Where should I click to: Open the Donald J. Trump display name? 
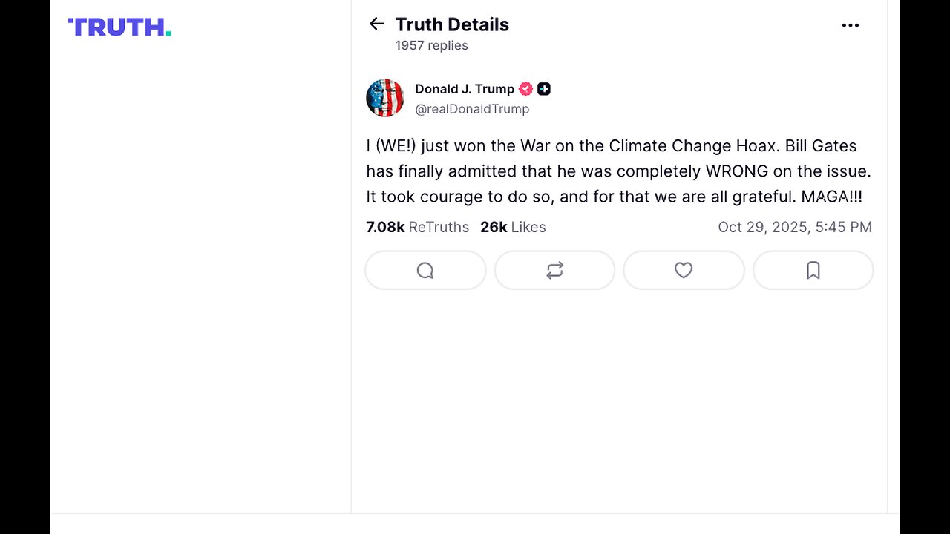[x=464, y=89]
